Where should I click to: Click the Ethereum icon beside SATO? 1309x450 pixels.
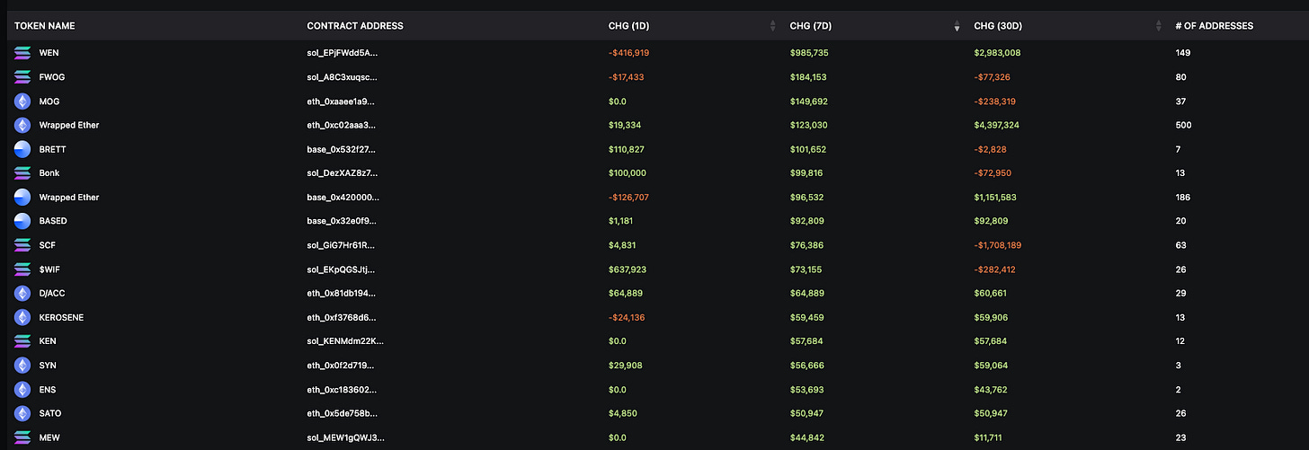coord(22,413)
